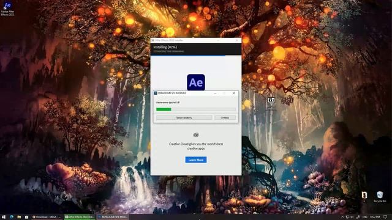Open the taskbar clock

(375, 217)
